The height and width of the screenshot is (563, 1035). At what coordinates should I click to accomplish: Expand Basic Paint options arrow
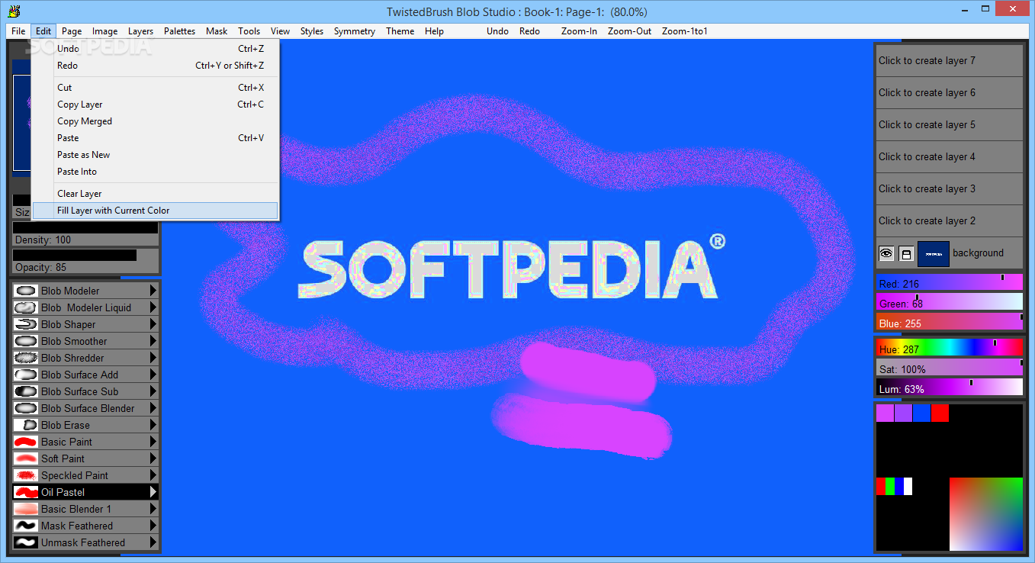(x=153, y=442)
